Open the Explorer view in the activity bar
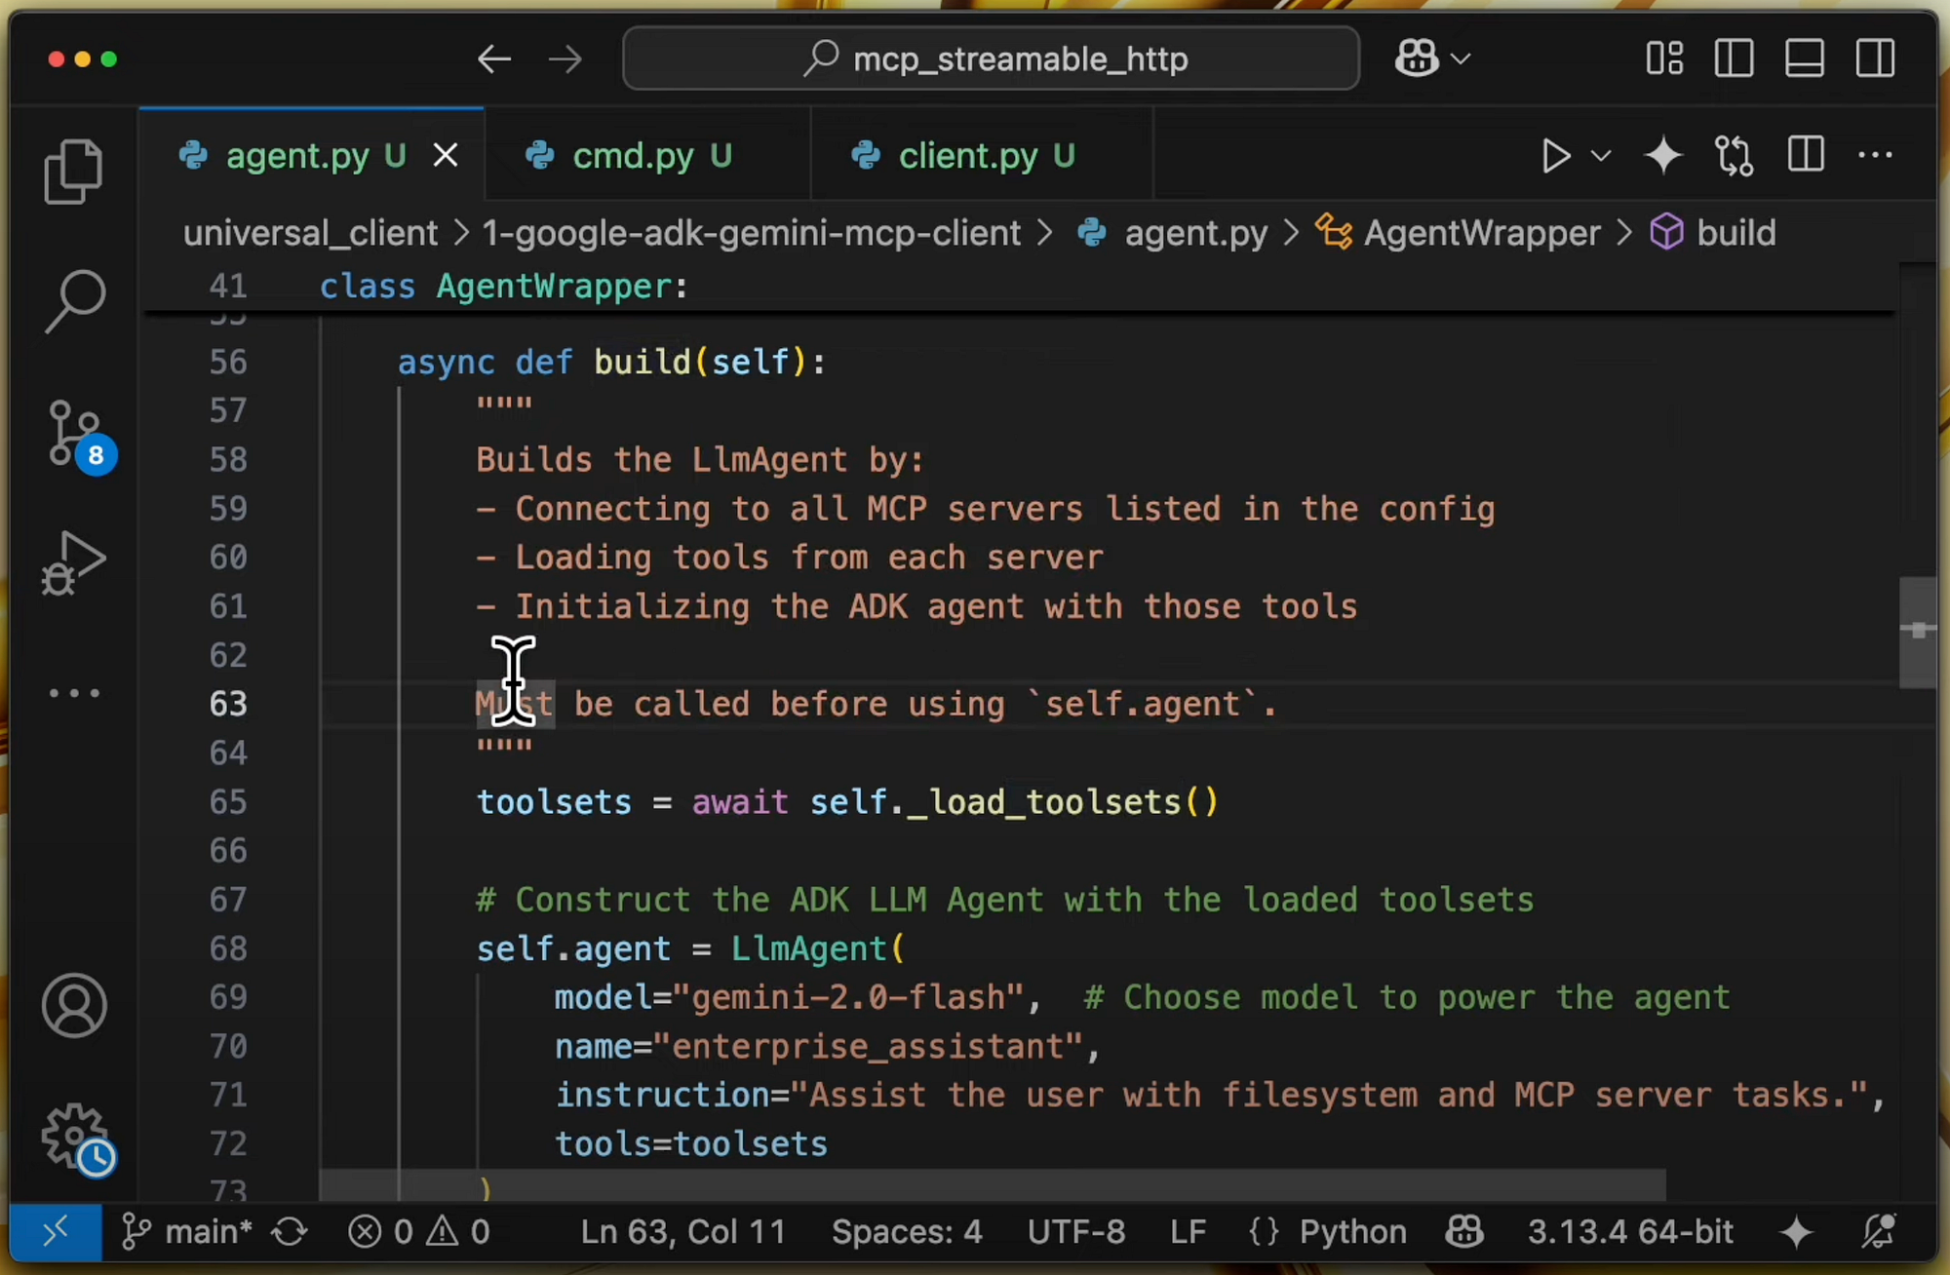 [x=73, y=171]
